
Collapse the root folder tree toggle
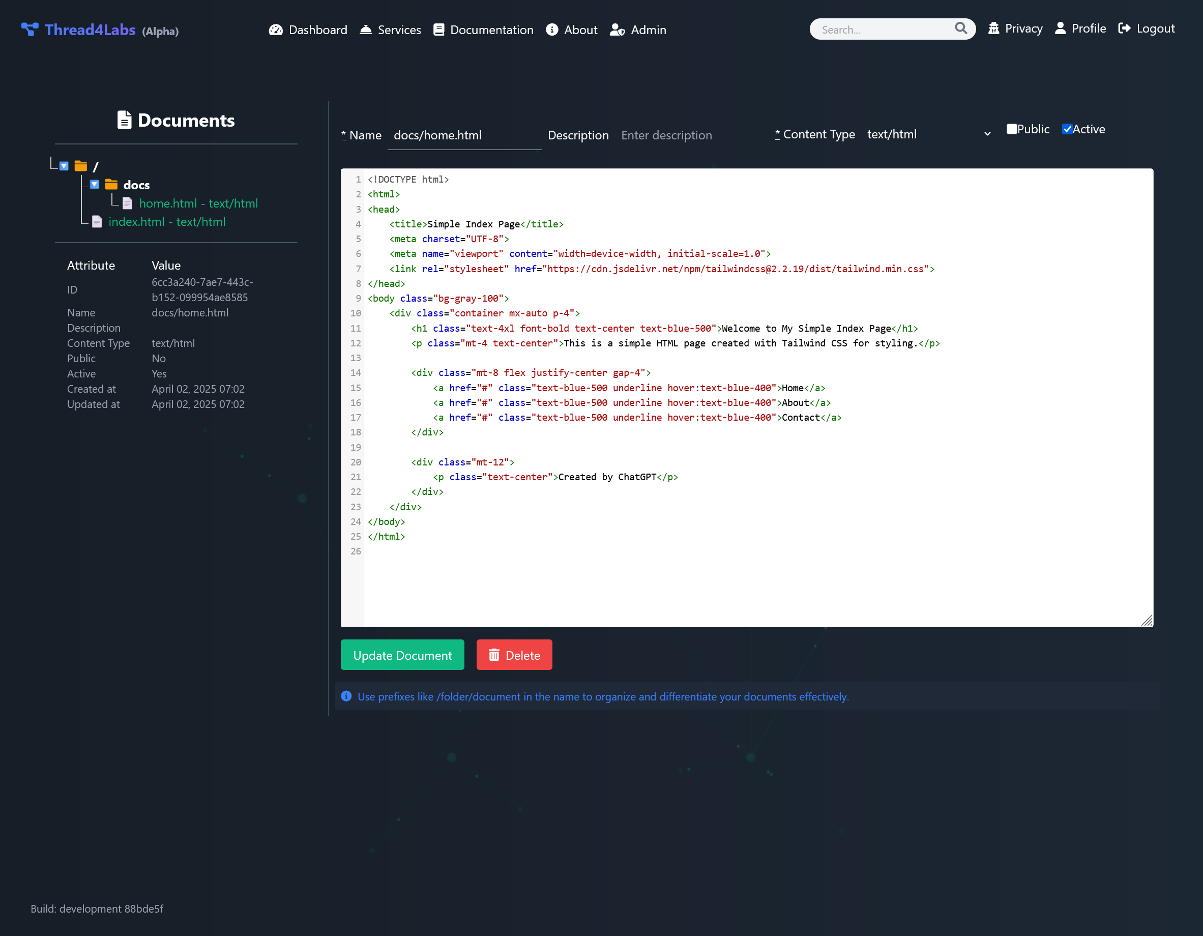(x=64, y=166)
